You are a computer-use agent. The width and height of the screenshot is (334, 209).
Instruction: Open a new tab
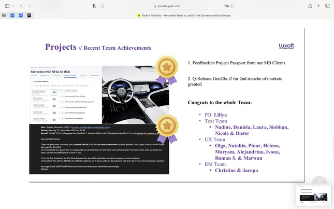(319, 6)
